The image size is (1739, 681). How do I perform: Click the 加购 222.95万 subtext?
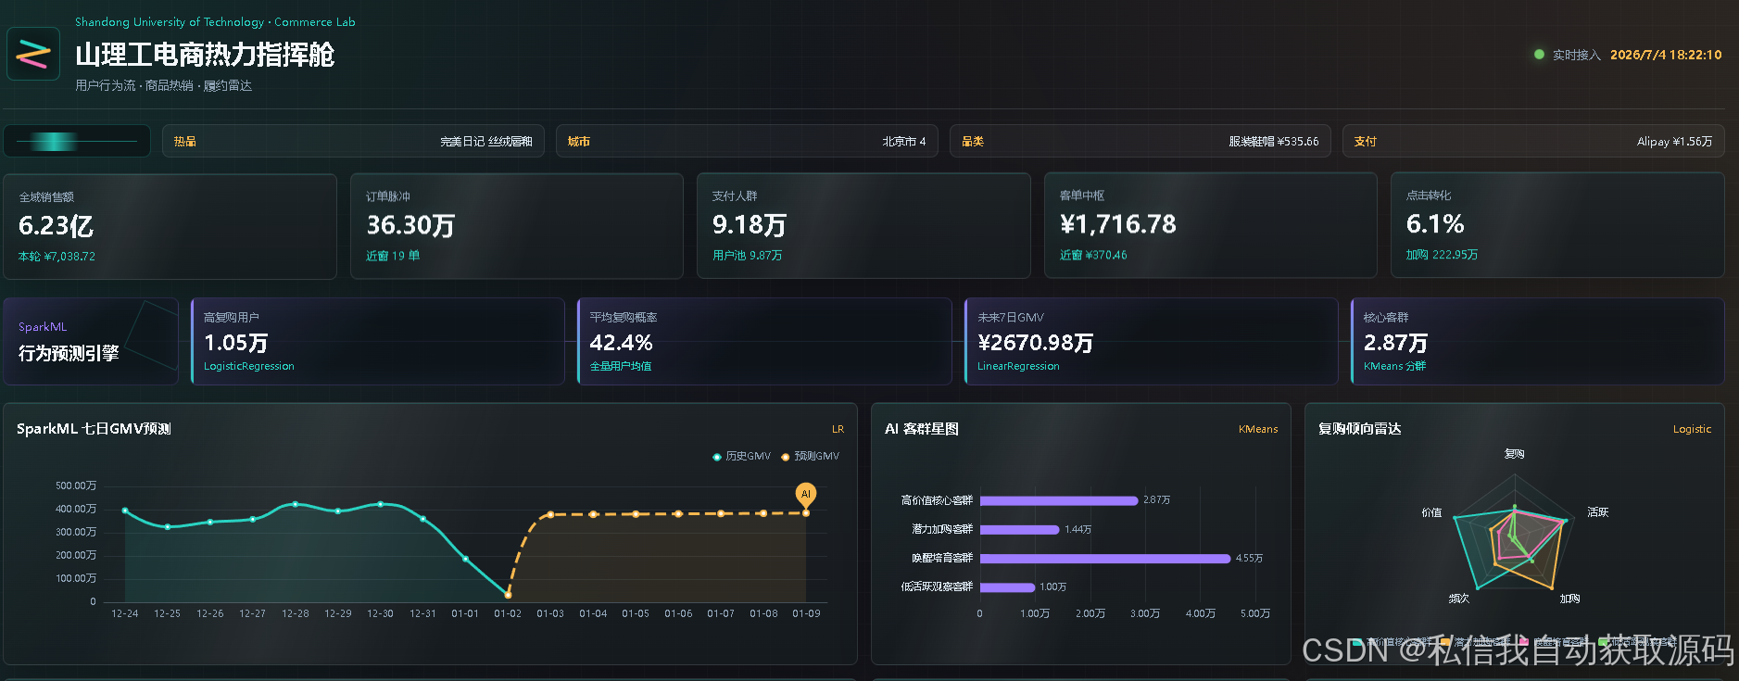pos(1442,255)
